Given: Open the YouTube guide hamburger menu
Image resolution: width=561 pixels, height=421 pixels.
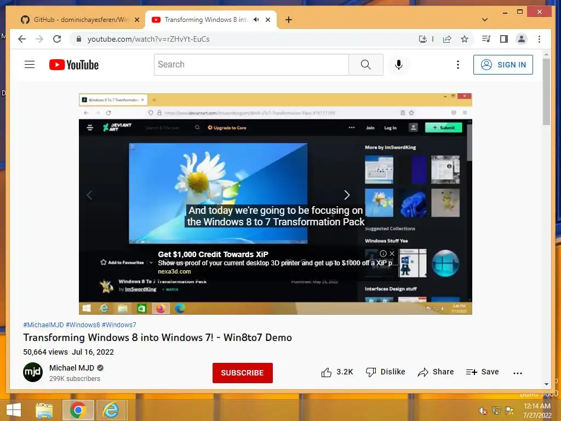Looking at the screenshot, I should point(30,65).
